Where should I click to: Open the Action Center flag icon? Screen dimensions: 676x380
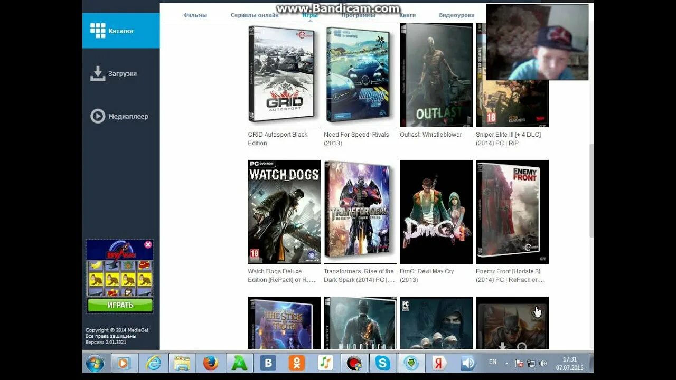(x=519, y=364)
